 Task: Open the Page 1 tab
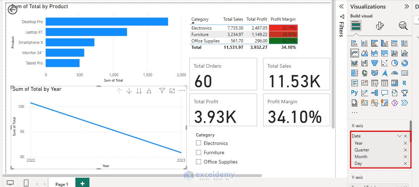(x=62, y=184)
